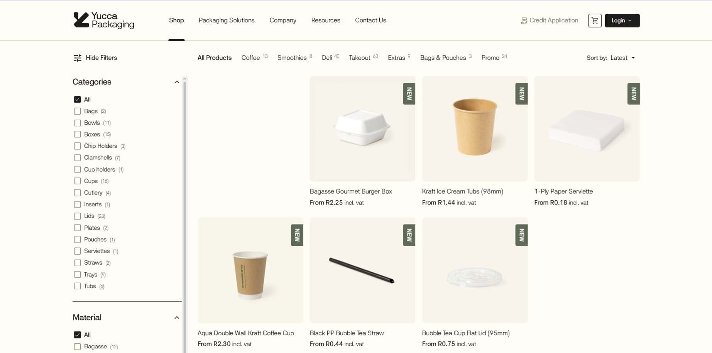Switch to the Promo tab
Image resolution: width=712 pixels, height=353 pixels.
point(494,57)
